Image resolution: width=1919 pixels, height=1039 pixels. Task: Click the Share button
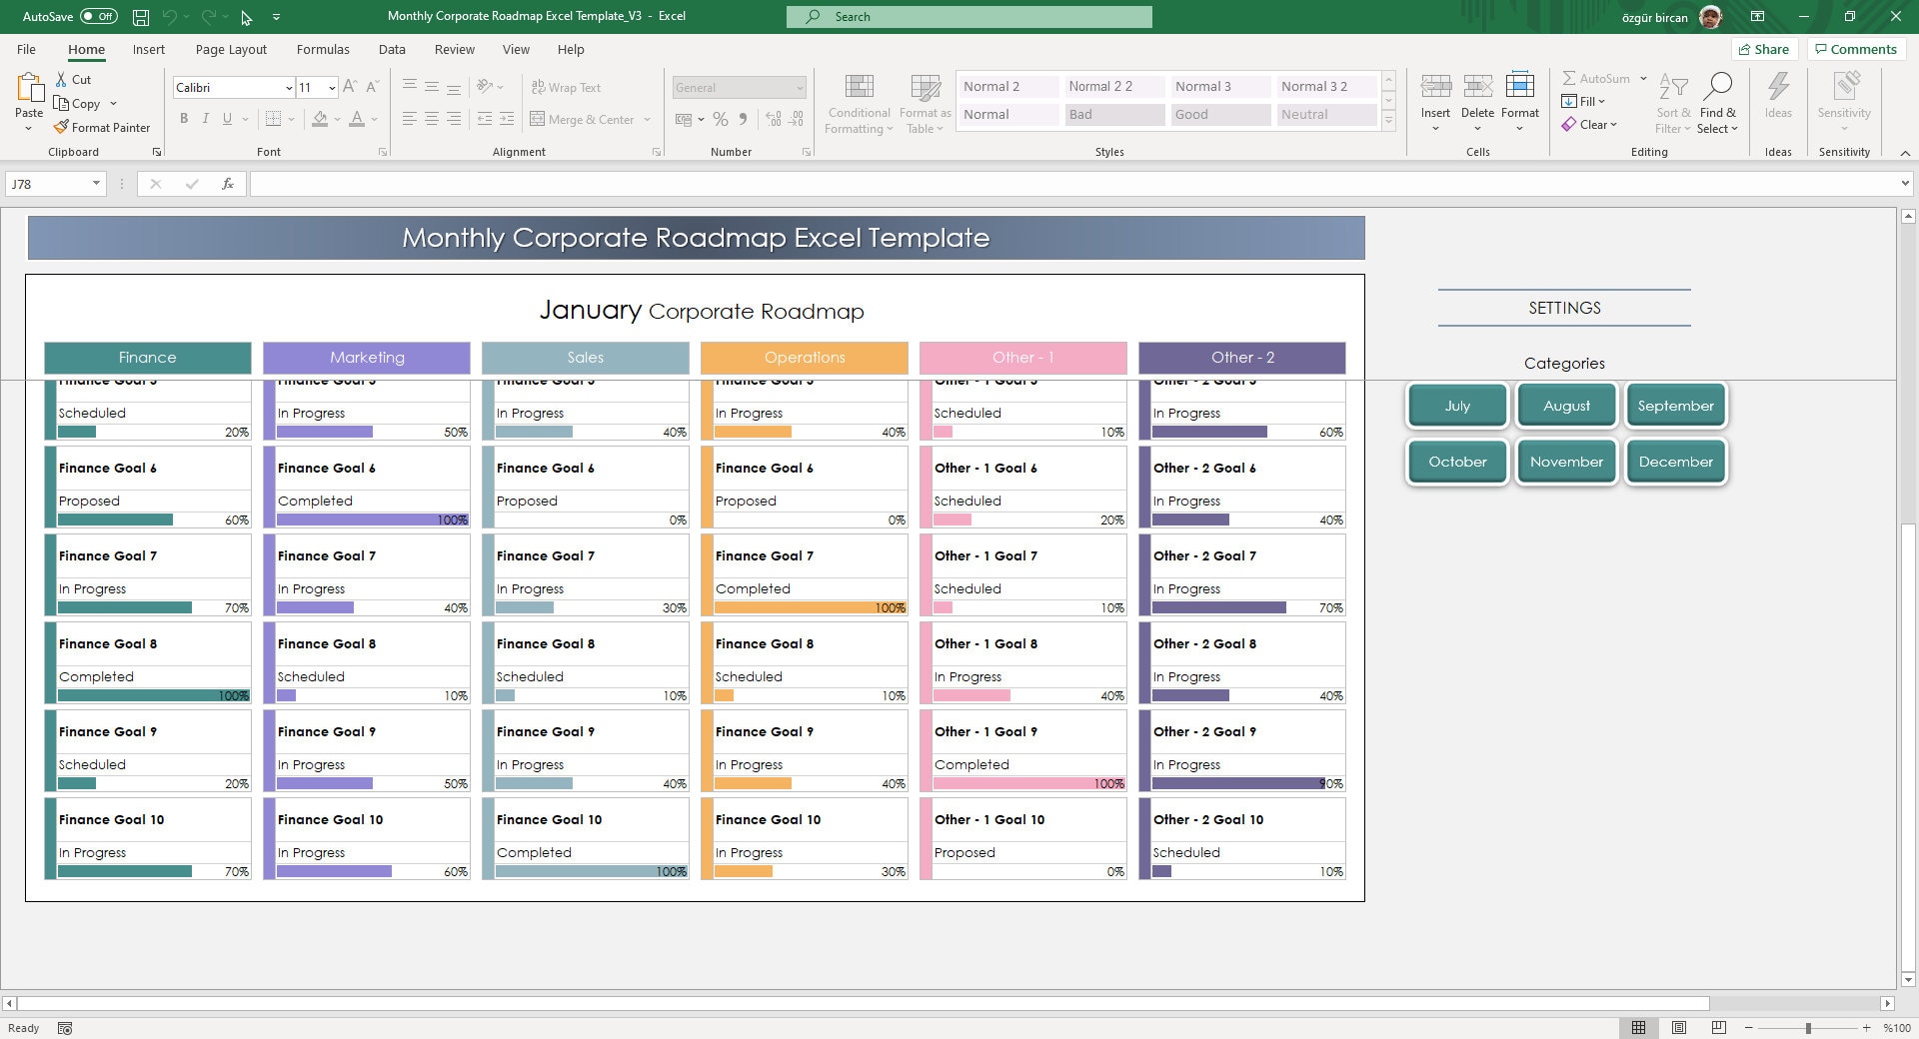click(1764, 49)
